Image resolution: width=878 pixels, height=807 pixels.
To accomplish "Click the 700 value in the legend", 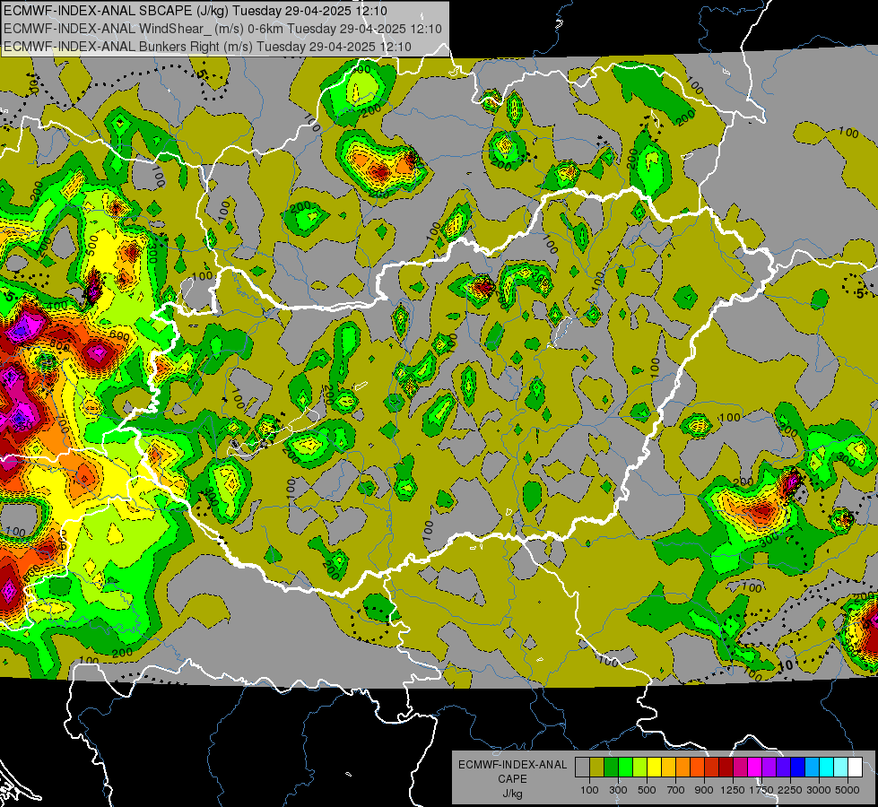I will [676, 790].
